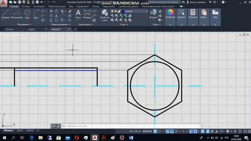The width and height of the screenshot is (251, 141).
Task: Click the Mirror tool icon
Action: click(56, 16)
